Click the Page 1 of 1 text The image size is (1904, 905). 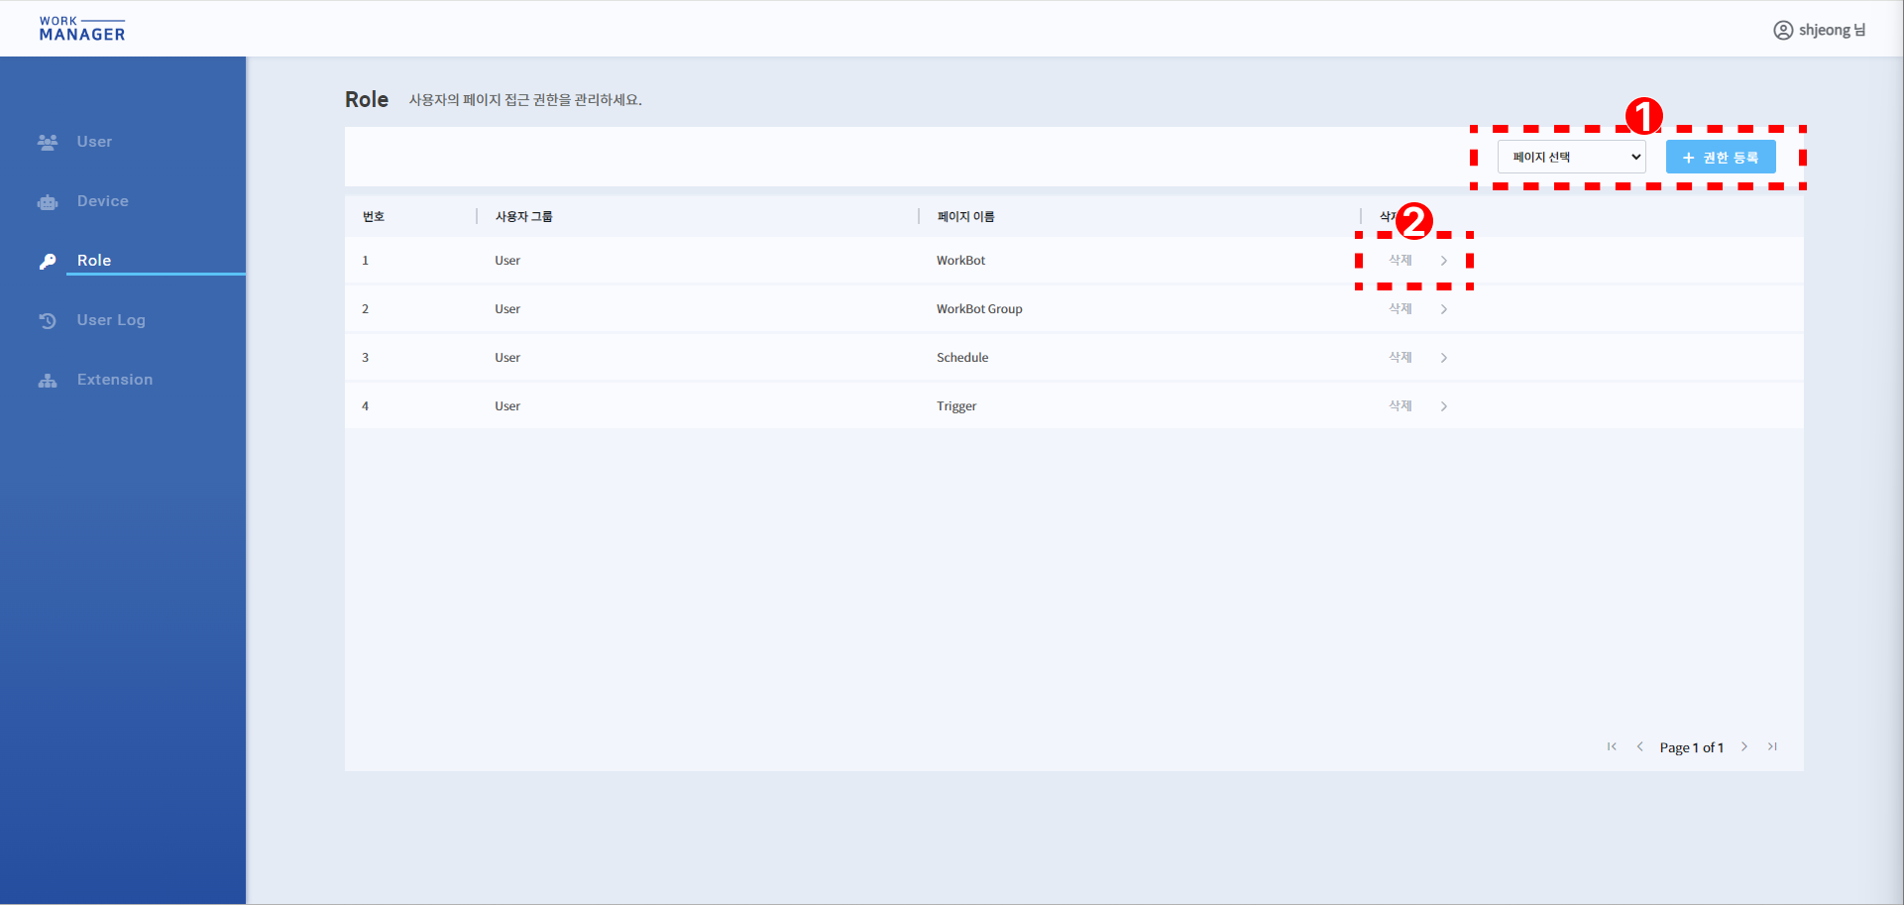tap(1692, 747)
